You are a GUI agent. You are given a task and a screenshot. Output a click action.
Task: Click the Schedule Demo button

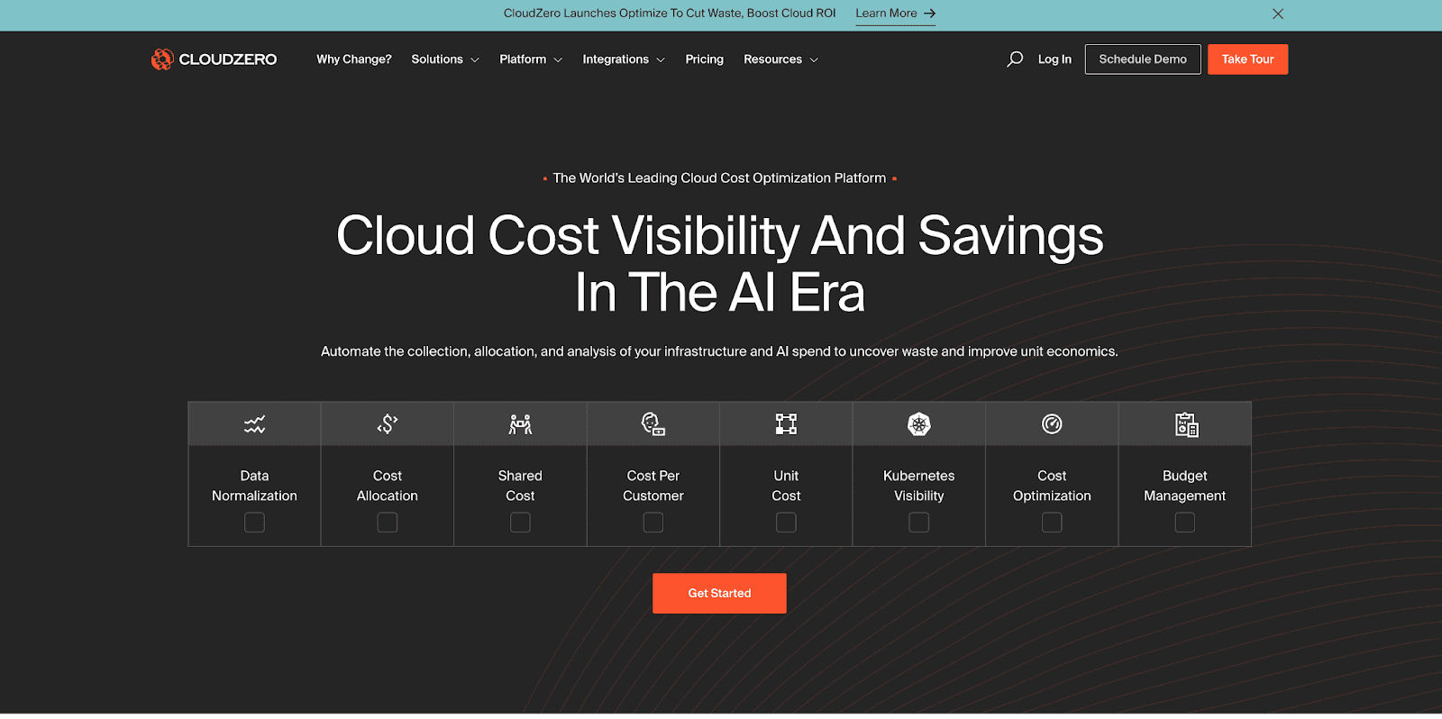pos(1143,59)
